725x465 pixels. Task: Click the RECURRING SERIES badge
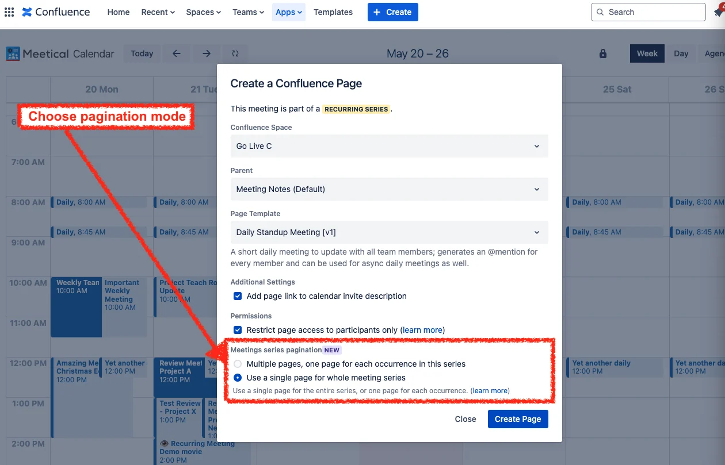click(356, 109)
